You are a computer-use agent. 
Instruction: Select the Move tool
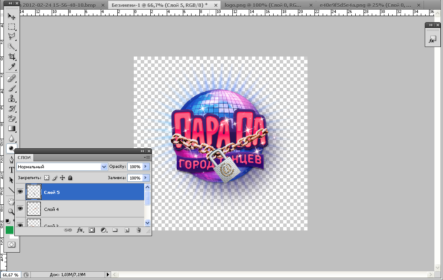(11, 17)
